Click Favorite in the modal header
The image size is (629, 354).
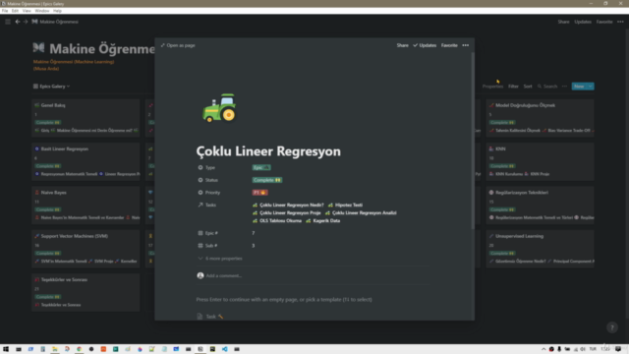449,45
